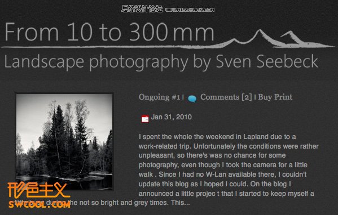Click the blue speech bubble comments icon

[x=192, y=98]
